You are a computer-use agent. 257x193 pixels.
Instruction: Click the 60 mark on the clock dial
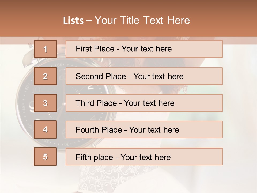click(x=59, y=65)
